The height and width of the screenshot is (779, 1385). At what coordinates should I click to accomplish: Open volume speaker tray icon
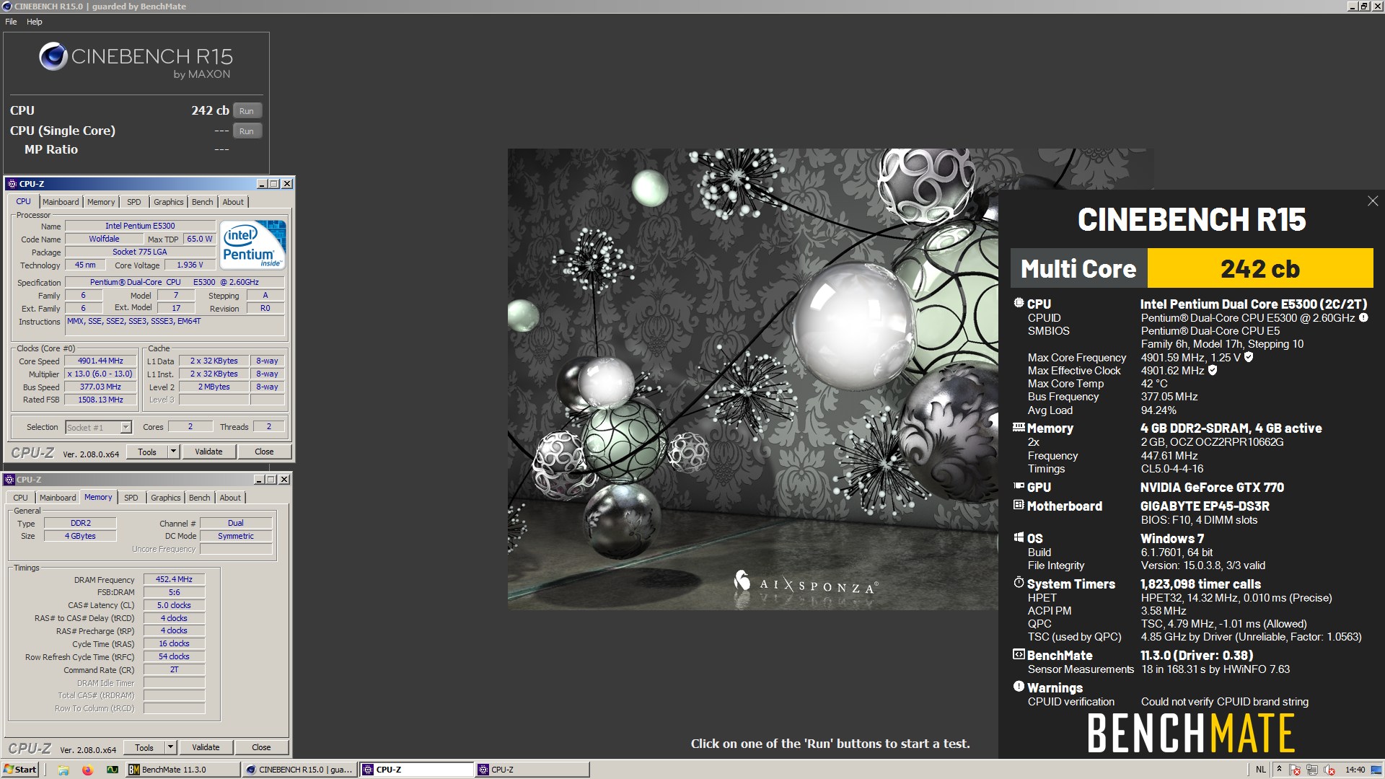[1329, 770]
